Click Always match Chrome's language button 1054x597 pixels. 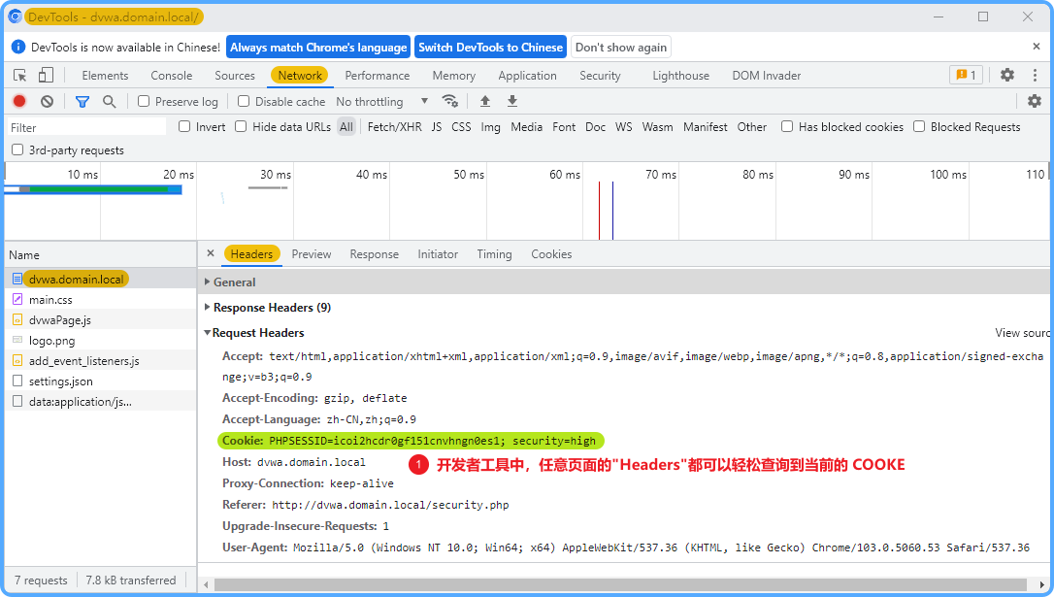click(x=318, y=47)
